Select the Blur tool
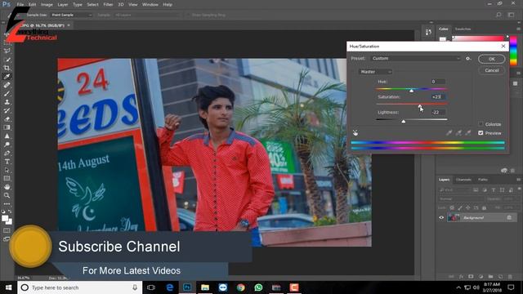Image resolution: width=523 pixels, height=294 pixels. click(7, 136)
